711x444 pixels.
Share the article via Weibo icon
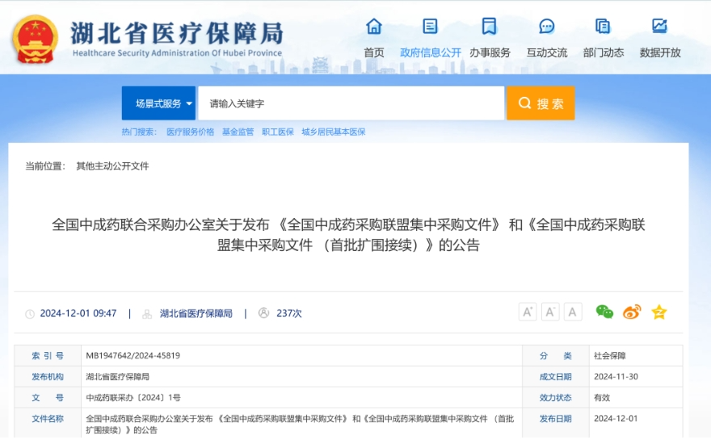(632, 312)
